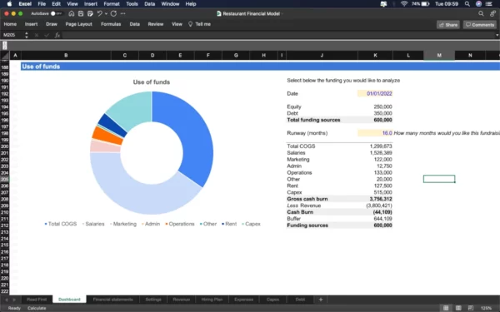
Task: Switch to the Draw ribbon tab
Action: click(52, 24)
